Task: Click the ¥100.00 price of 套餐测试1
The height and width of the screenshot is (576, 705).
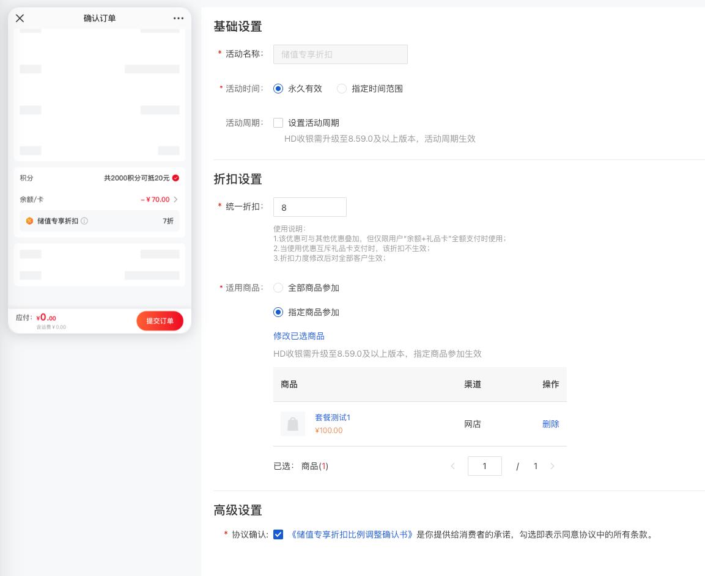Action: (x=329, y=431)
